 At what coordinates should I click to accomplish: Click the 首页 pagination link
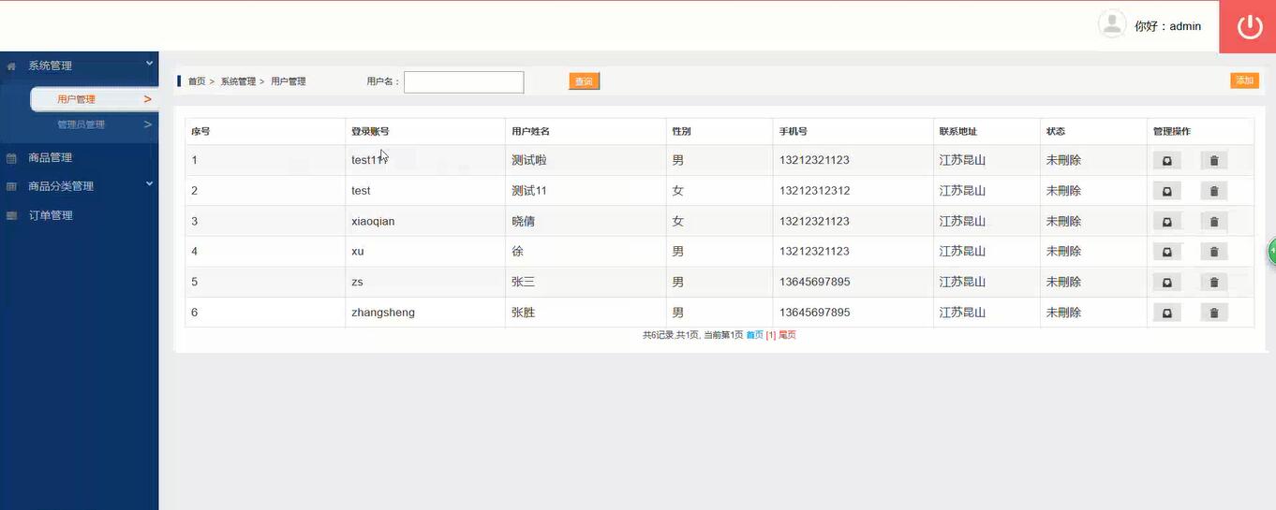click(x=754, y=335)
